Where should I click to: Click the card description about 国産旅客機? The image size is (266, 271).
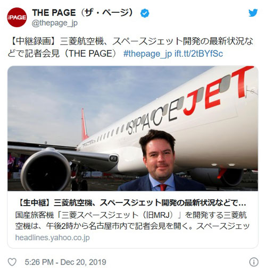(x=132, y=221)
